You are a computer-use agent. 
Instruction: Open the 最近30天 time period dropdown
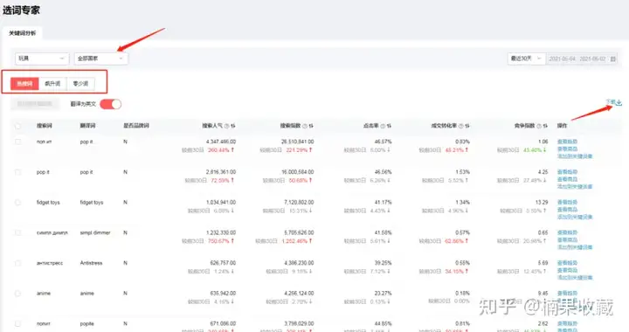click(526, 59)
